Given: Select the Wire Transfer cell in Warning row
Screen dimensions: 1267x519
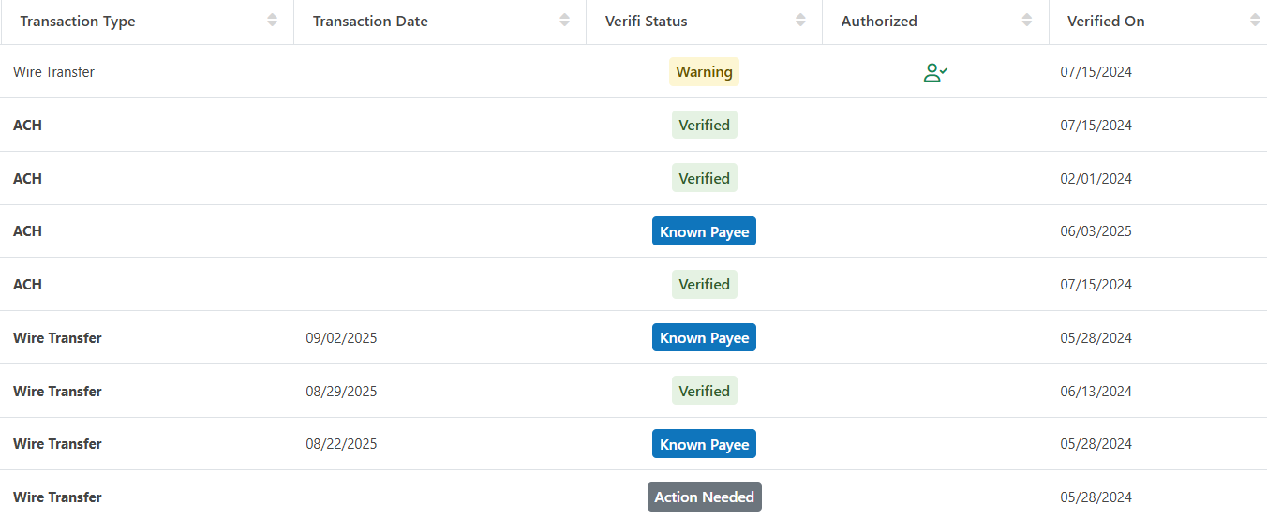Looking at the screenshot, I should click(x=53, y=72).
